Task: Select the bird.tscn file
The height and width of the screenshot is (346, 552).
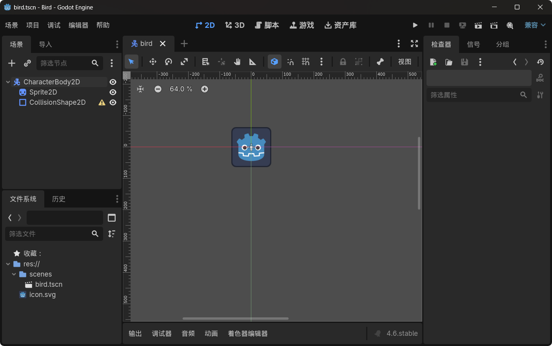Action: point(49,284)
